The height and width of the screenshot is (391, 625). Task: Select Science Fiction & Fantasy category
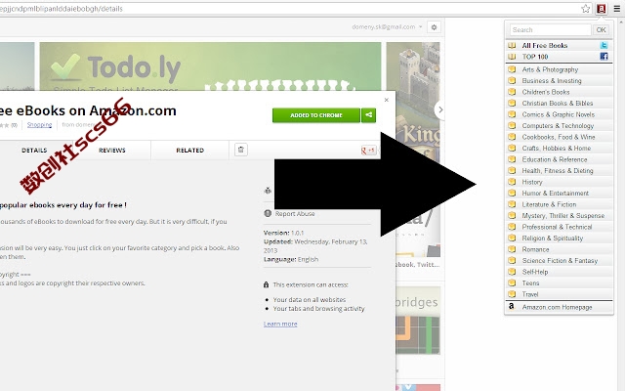559,261
